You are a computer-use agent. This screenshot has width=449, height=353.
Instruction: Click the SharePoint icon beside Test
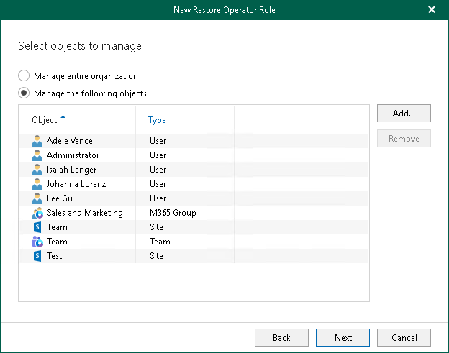[37, 256]
